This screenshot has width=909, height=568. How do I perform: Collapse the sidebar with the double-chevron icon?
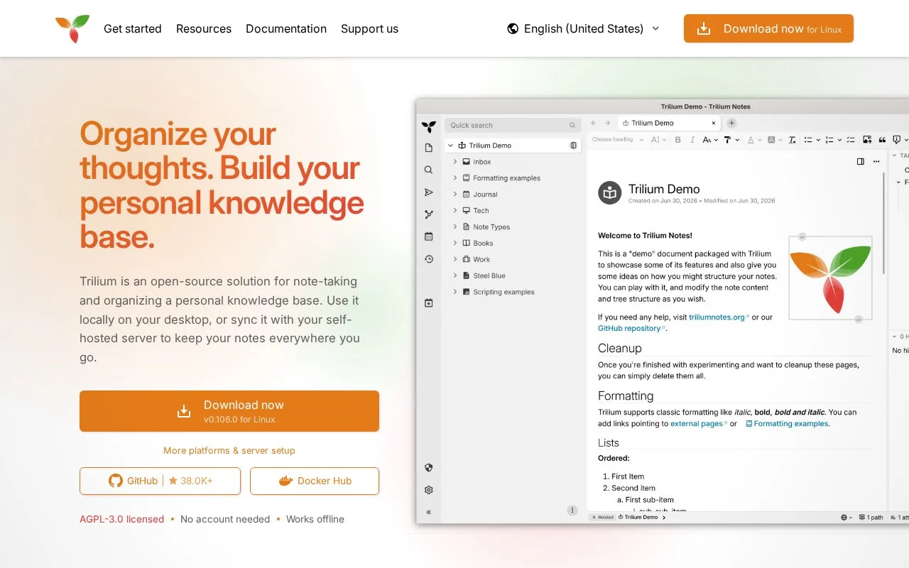click(429, 512)
